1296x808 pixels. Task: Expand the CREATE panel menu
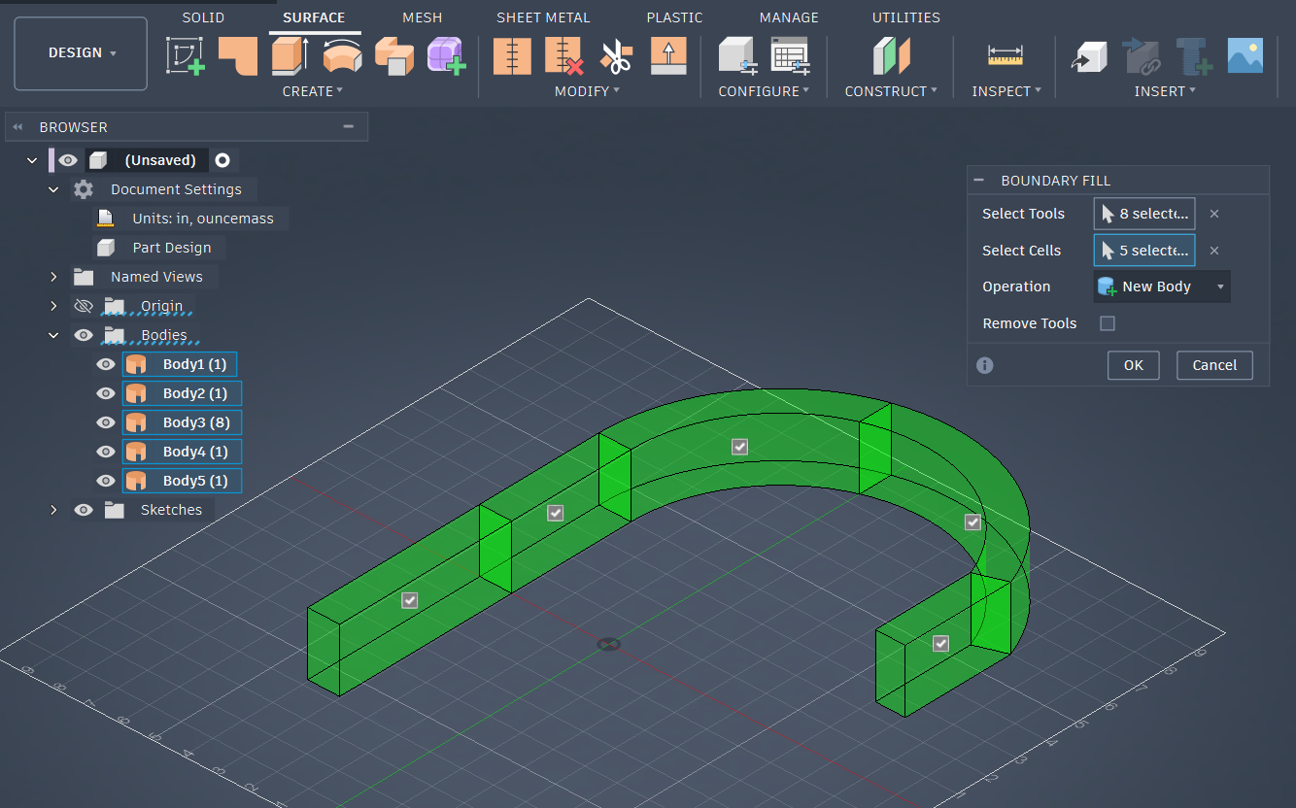pyautogui.click(x=313, y=91)
